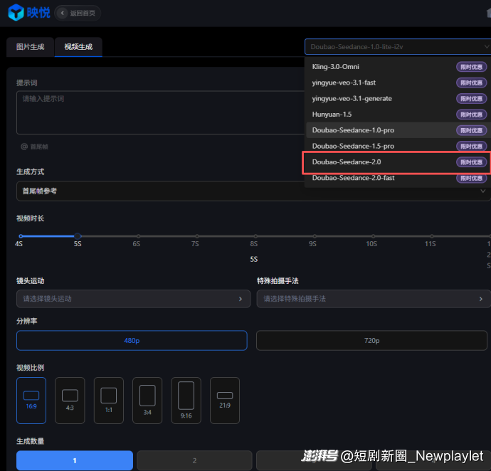Select the 16:9 aspect ratio icon
491x471 pixels.
(x=31, y=395)
